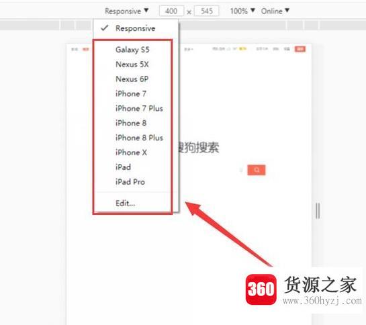Select the checked Responsive menu entry
The height and width of the screenshot is (325, 366).
136,28
